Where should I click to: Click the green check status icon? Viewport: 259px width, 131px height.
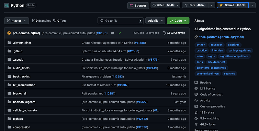click(x=120, y=33)
